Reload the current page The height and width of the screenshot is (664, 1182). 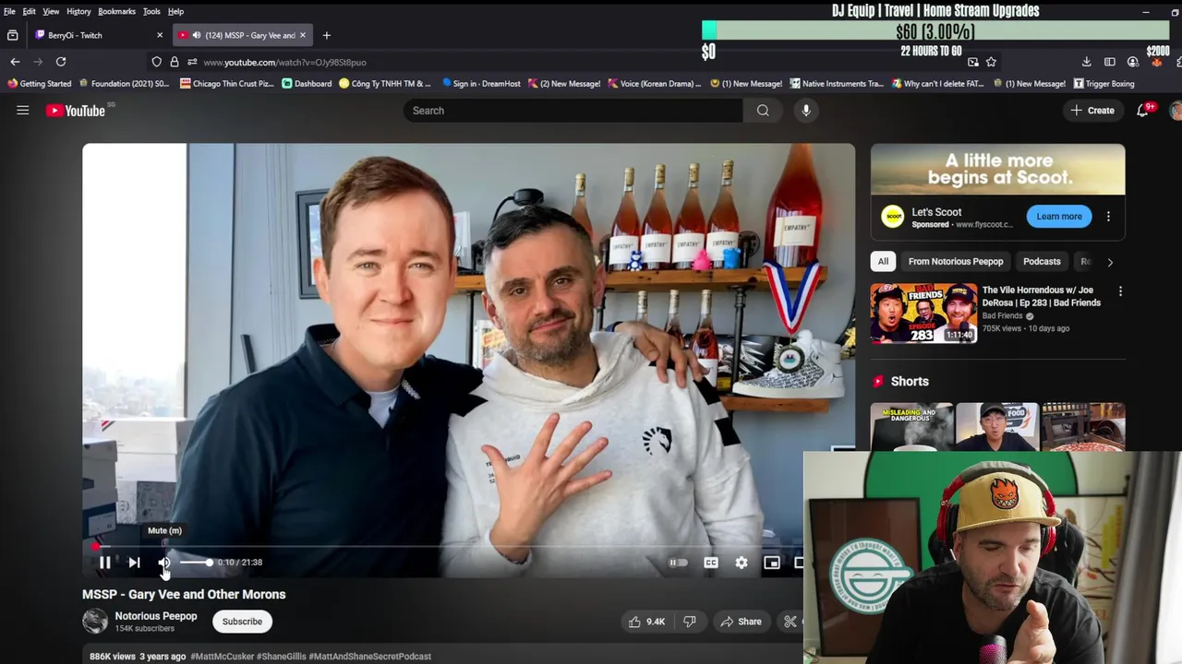click(x=61, y=62)
